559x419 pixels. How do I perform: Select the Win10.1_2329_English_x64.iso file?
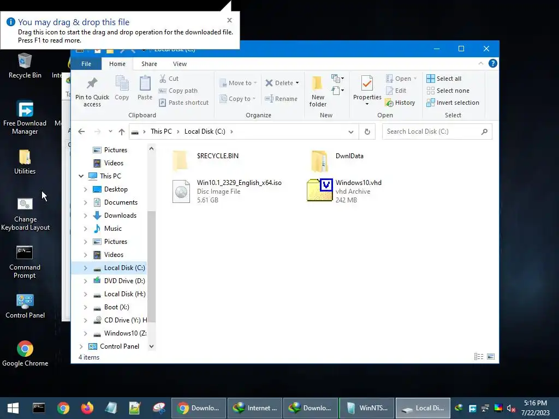(x=227, y=191)
